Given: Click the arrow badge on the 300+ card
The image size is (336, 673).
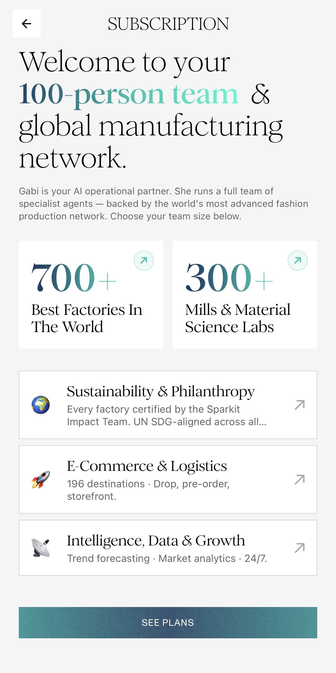Looking at the screenshot, I should [x=297, y=261].
